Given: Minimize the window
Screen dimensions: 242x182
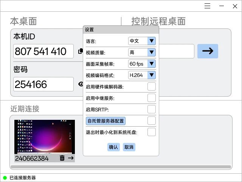Looking at the screenshot, I should click(x=222, y=6).
